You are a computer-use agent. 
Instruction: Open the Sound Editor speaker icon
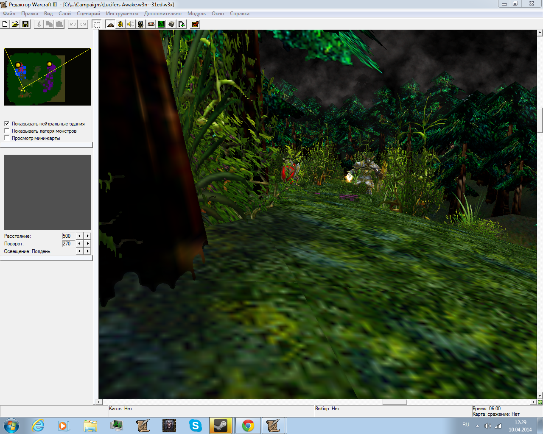pyautogui.click(x=131, y=24)
